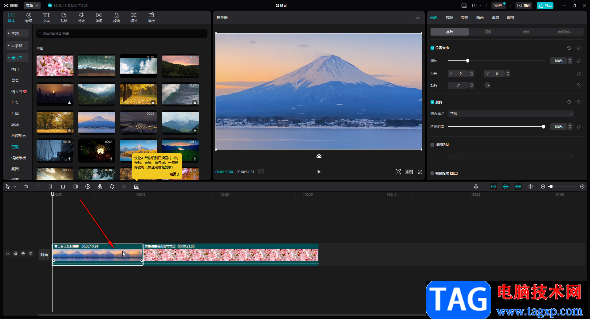
Task: Toggle preview axis icon in timeline
Action: point(530,186)
